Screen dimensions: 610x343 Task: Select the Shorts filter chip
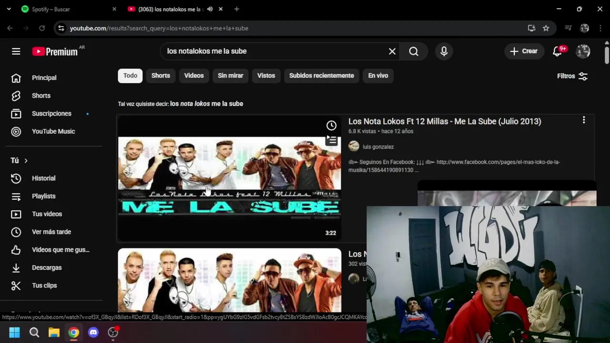[161, 76]
